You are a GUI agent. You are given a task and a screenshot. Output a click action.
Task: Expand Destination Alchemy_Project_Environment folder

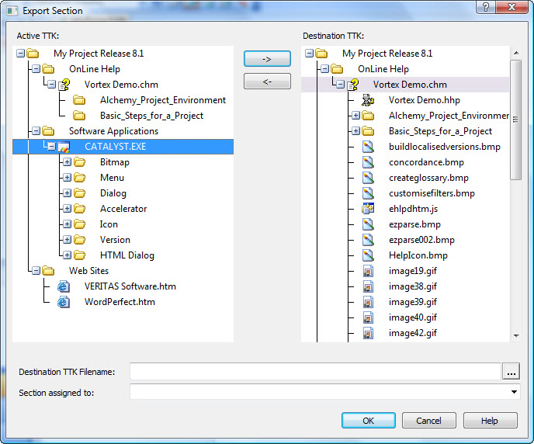(355, 116)
